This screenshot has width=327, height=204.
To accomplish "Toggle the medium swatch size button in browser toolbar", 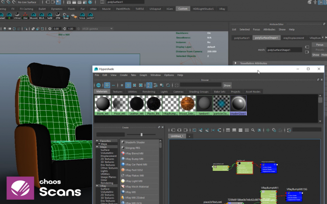I will 128,85.
